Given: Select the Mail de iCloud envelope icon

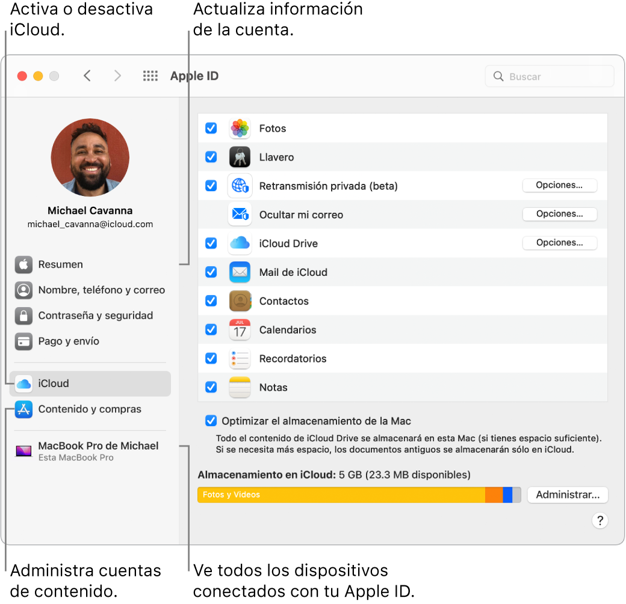Looking at the screenshot, I should point(240,272).
